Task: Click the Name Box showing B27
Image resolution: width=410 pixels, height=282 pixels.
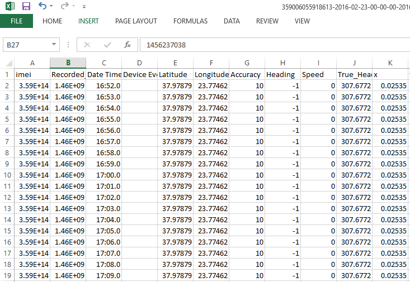Action: (27, 45)
